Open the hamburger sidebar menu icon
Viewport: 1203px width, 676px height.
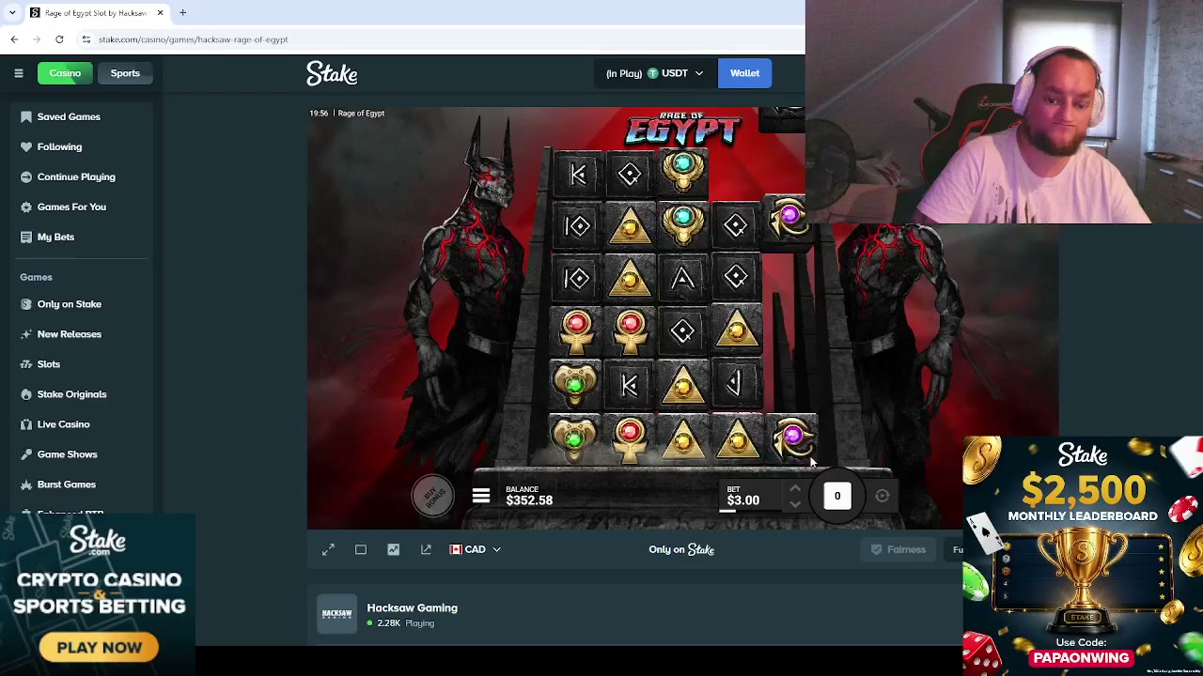point(19,73)
